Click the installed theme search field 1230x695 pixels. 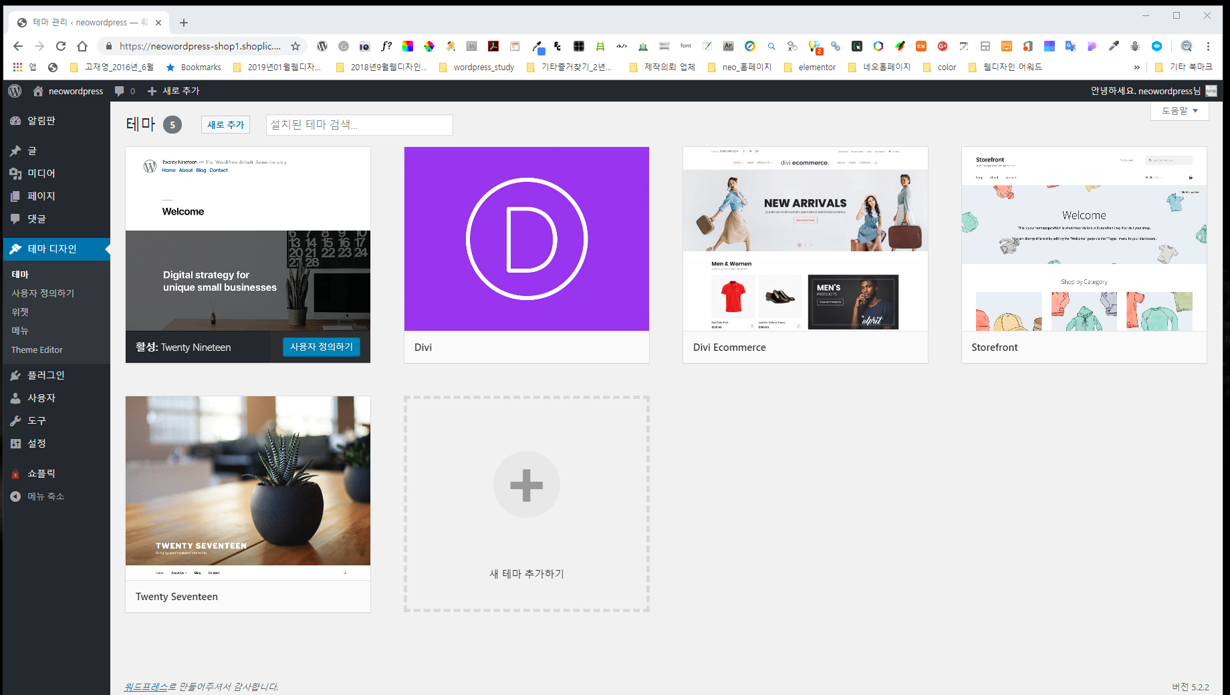click(359, 125)
